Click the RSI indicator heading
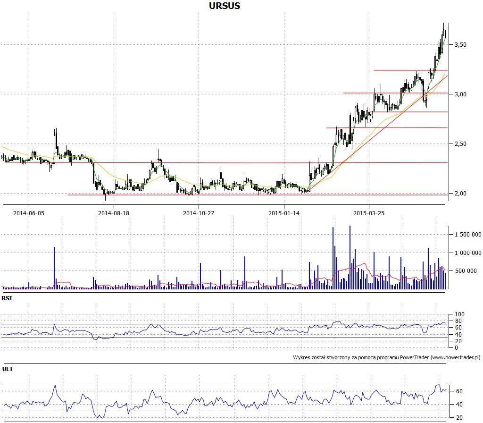 [x=7, y=298]
